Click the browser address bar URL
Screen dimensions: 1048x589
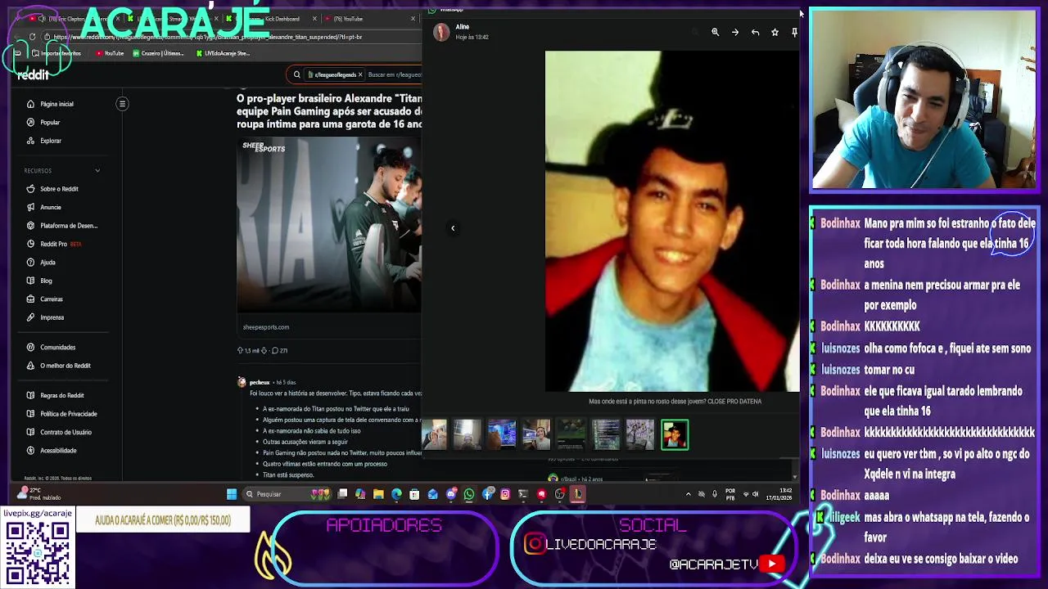point(208,37)
